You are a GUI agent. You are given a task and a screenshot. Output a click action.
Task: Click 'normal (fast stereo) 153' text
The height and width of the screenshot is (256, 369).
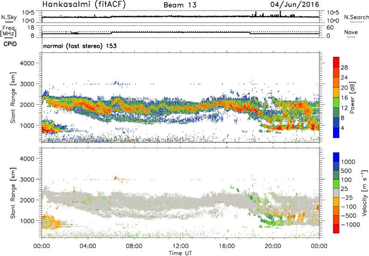point(80,46)
